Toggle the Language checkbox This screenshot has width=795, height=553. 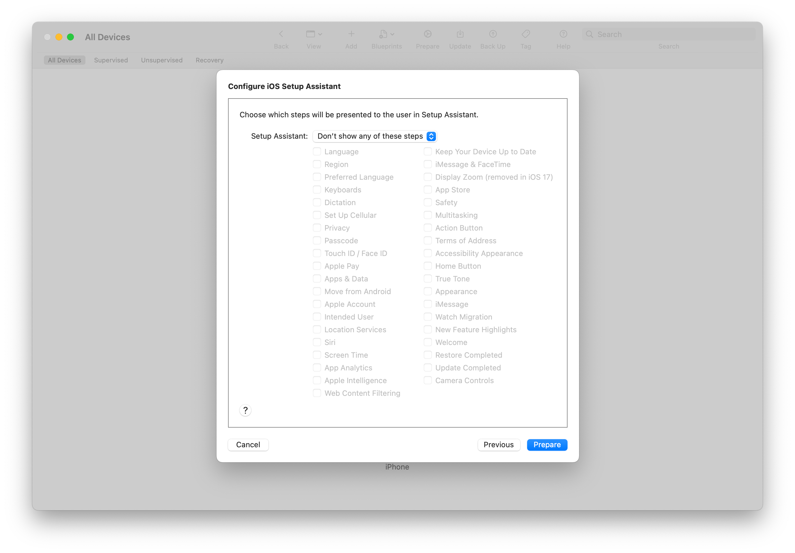[x=317, y=151]
